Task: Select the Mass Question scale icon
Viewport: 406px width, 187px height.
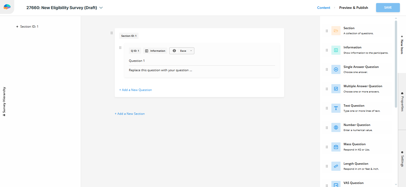Action: (336, 147)
